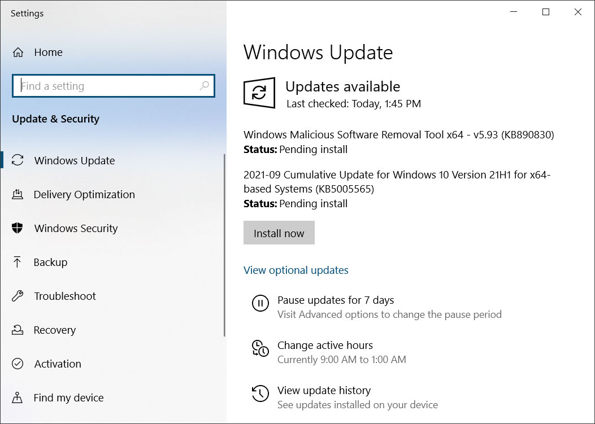
Task: Select Pause updates for 7 days
Action: pos(336,300)
